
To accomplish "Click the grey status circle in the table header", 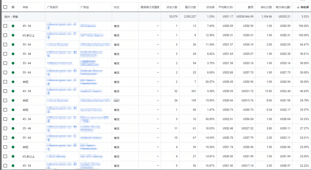I will point(13,7).
